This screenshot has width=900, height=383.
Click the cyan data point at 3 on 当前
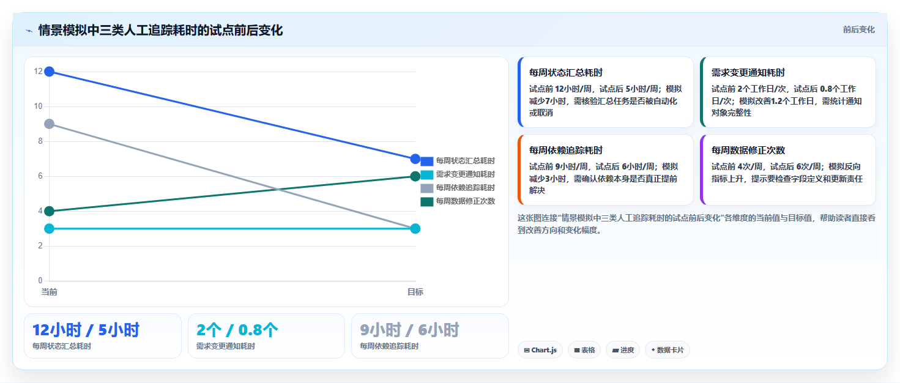click(50, 229)
